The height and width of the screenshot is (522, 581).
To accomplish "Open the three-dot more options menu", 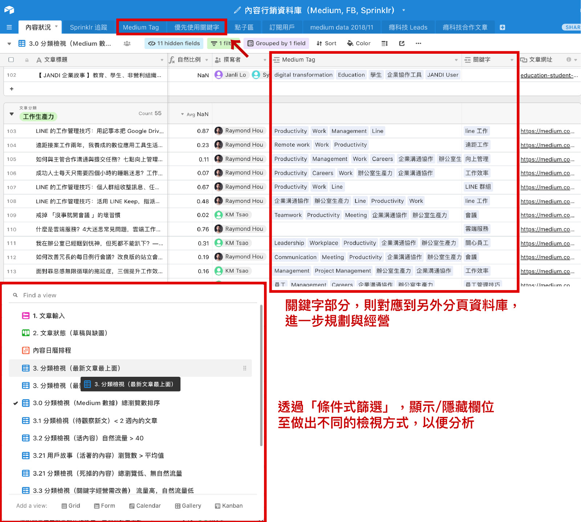I will 418,44.
